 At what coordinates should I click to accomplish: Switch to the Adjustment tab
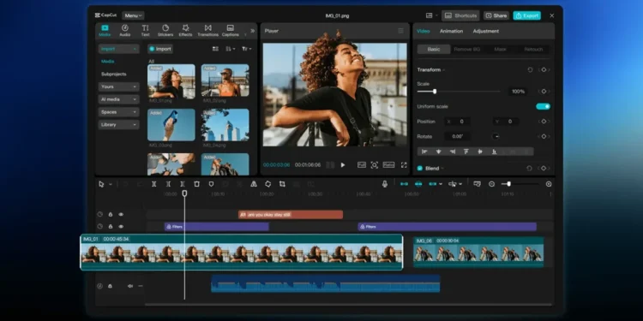pyautogui.click(x=486, y=31)
